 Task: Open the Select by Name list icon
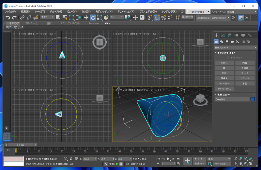click(65, 18)
